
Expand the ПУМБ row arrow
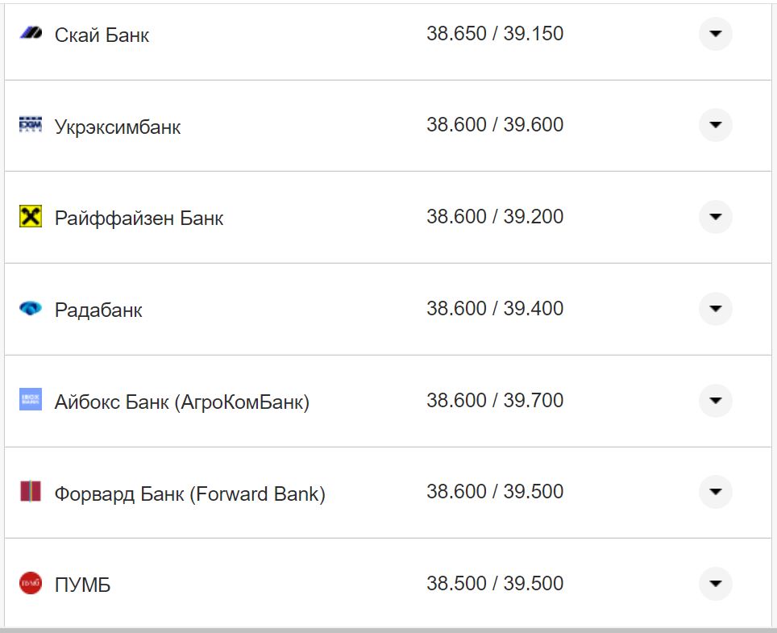pyautogui.click(x=715, y=583)
